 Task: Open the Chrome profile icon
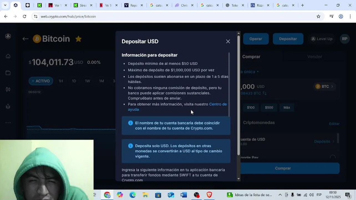(341, 16)
